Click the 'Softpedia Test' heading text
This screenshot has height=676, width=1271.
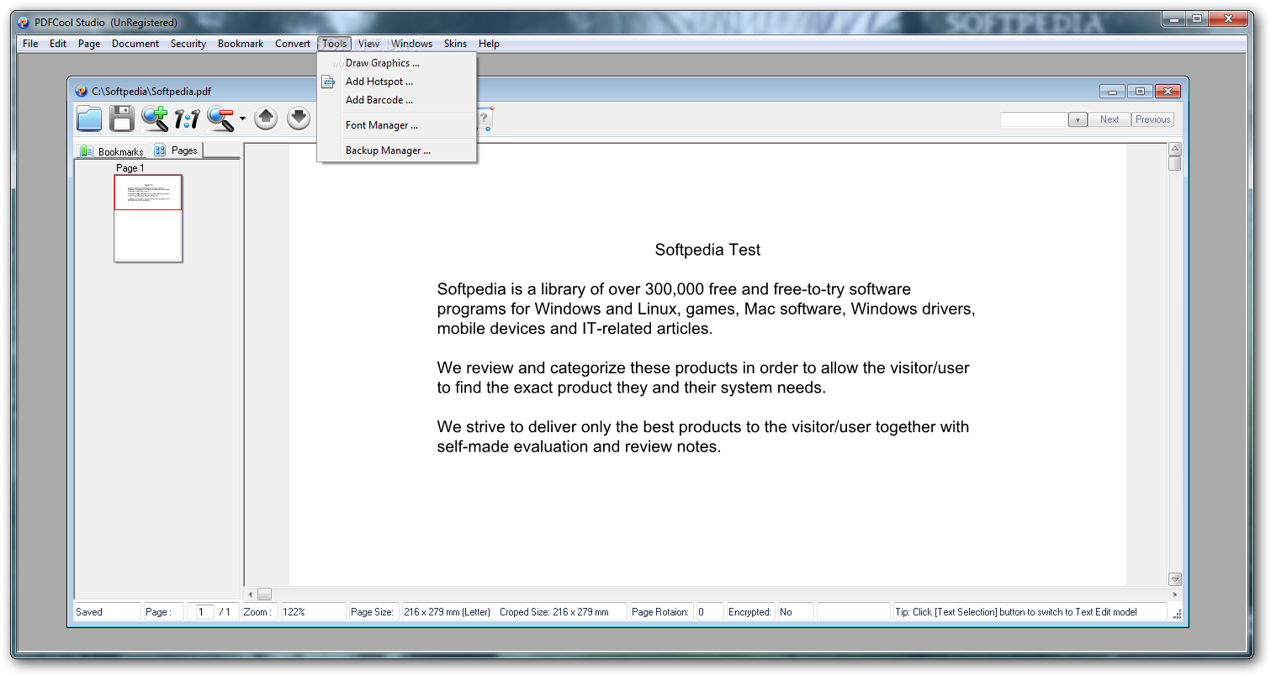coord(707,250)
